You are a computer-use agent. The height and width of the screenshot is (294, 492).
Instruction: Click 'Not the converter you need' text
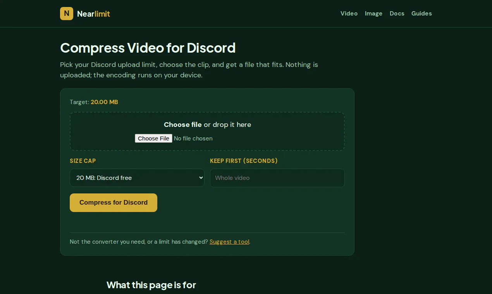139,242
